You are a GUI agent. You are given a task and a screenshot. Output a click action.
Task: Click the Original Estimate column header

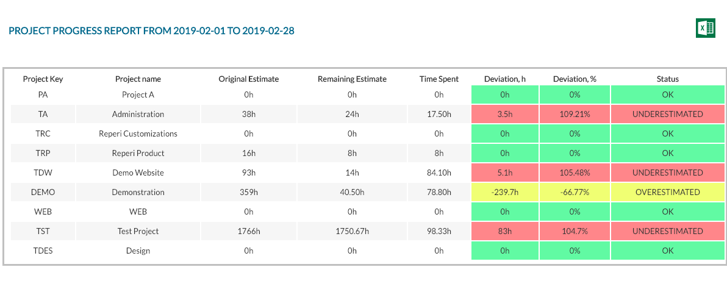coord(249,79)
